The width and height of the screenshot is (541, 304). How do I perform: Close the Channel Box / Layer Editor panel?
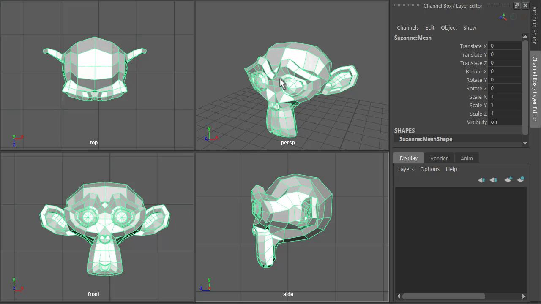point(525,6)
